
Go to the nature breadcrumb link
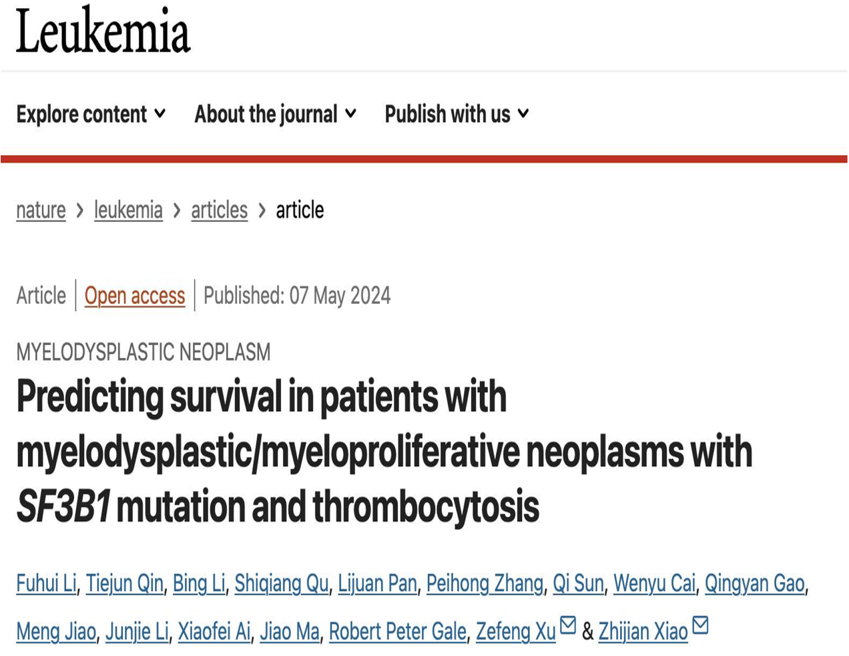pyautogui.click(x=41, y=210)
